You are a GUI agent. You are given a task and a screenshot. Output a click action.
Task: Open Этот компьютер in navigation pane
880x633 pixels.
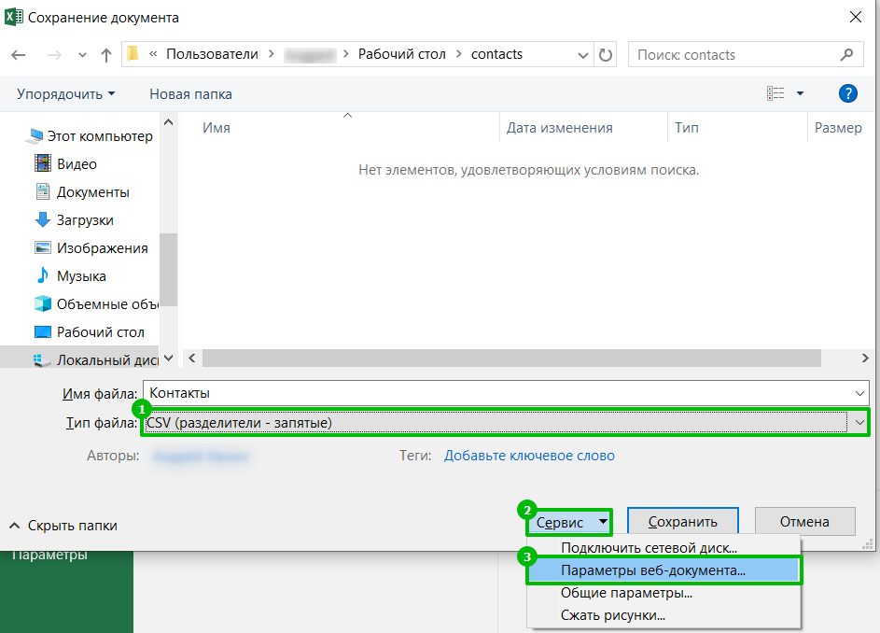click(x=104, y=136)
